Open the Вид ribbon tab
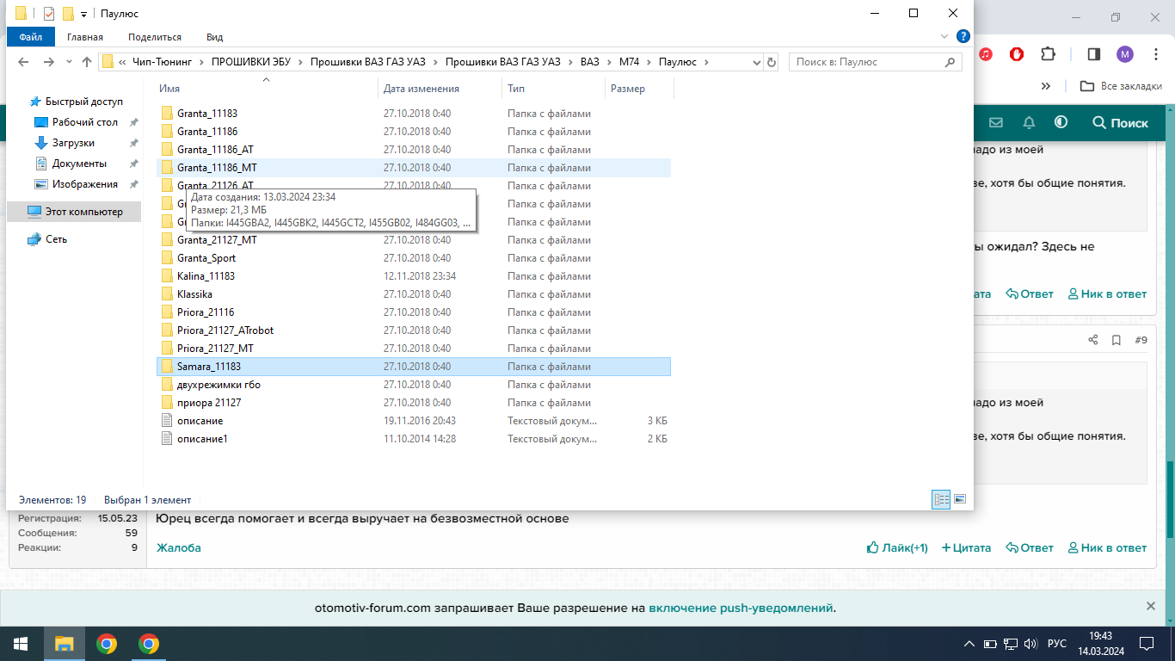The image size is (1175, 661). click(214, 37)
